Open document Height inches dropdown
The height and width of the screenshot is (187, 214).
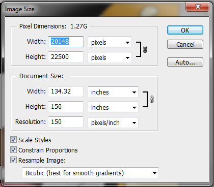tap(113, 107)
